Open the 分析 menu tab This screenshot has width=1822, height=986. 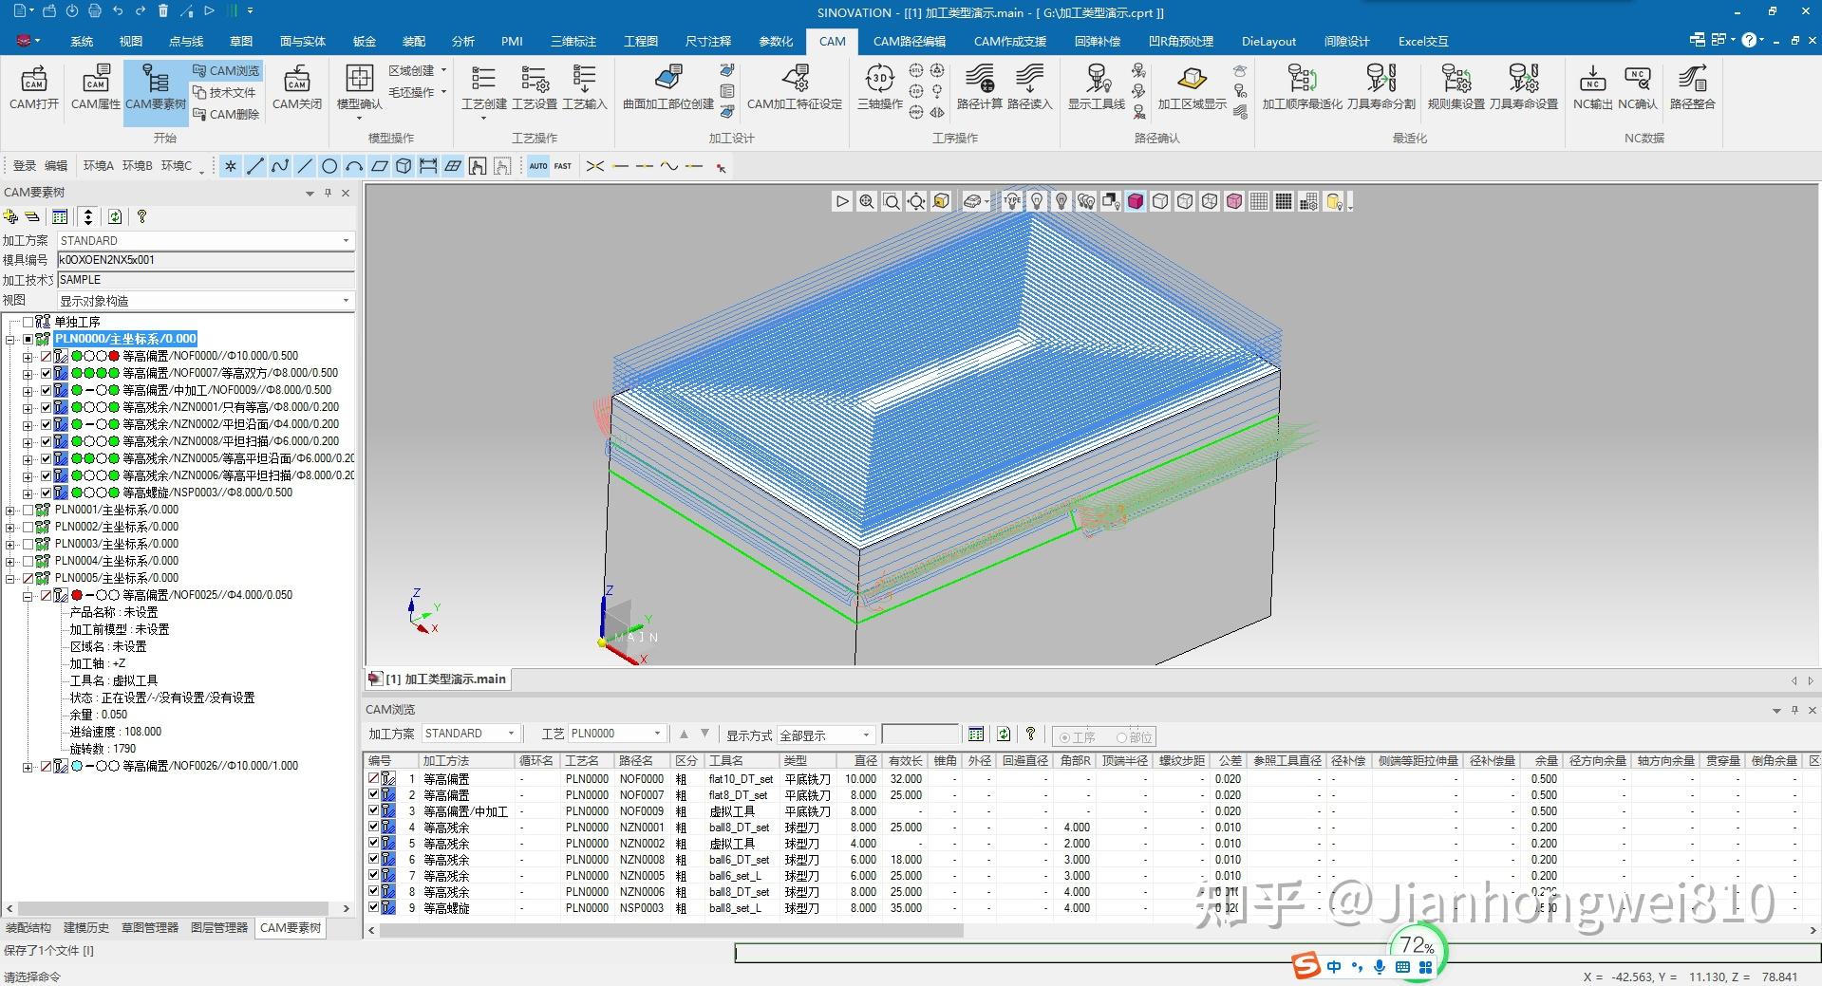click(463, 41)
